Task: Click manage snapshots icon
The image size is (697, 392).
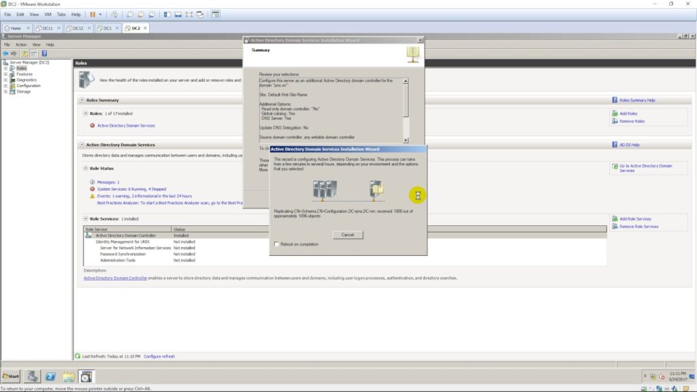Action: (x=152, y=15)
